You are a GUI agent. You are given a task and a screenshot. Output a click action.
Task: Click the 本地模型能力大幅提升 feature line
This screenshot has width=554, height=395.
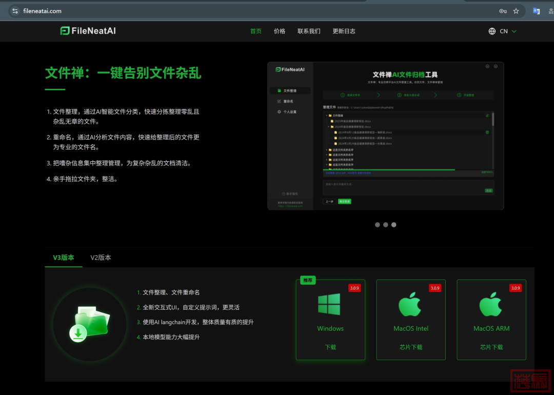[x=168, y=337]
